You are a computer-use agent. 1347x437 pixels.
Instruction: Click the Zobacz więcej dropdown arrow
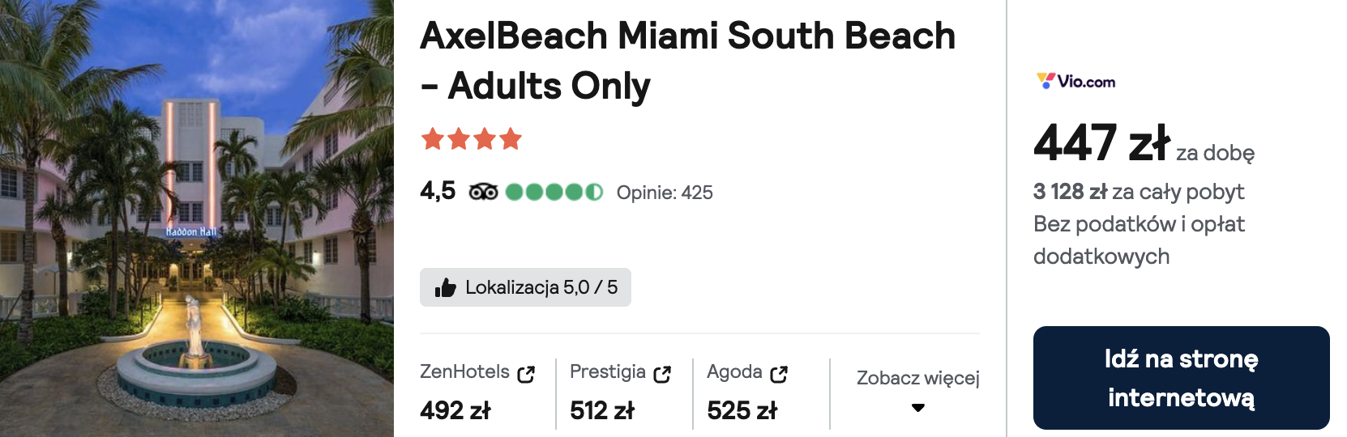pyautogui.click(x=917, y=408)
